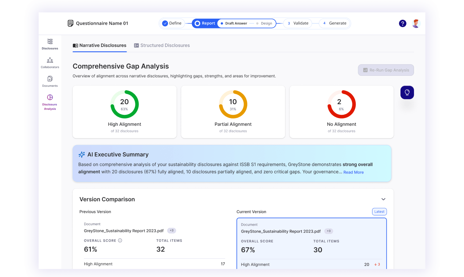The height and width of the screenshot is (277, 464).
Task: Open the Collaborators sidebar icon
Action: point(50,60)
